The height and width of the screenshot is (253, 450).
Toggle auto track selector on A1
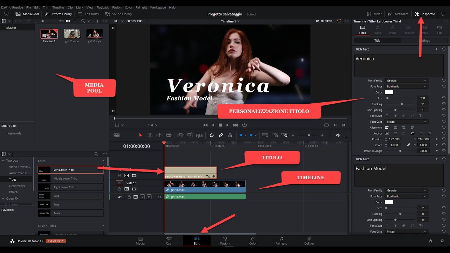pos(136,197)
